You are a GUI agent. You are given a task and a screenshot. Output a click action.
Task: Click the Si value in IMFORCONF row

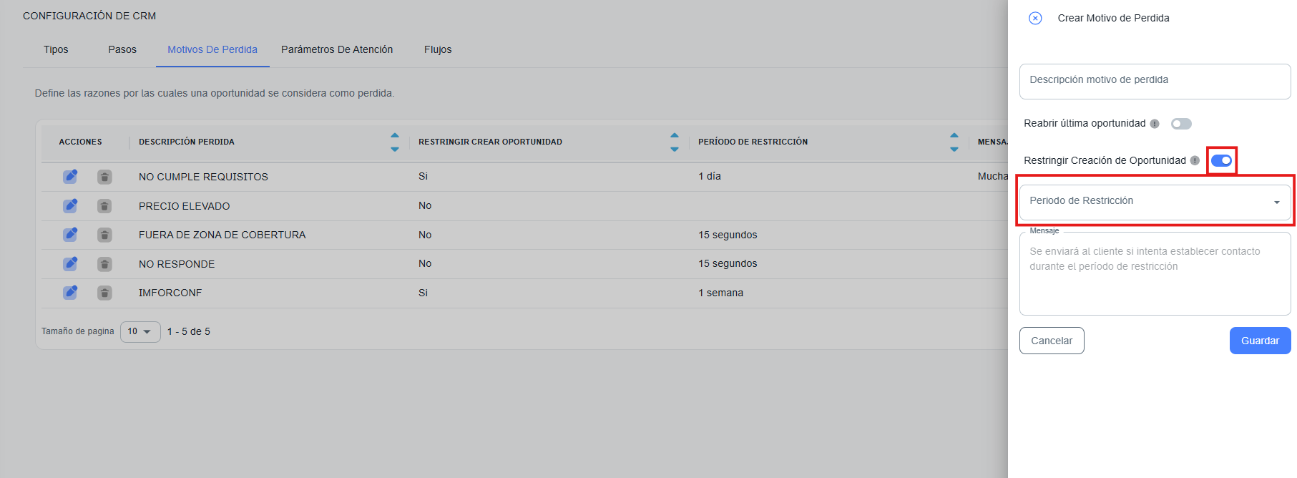[x=423, y=293]
